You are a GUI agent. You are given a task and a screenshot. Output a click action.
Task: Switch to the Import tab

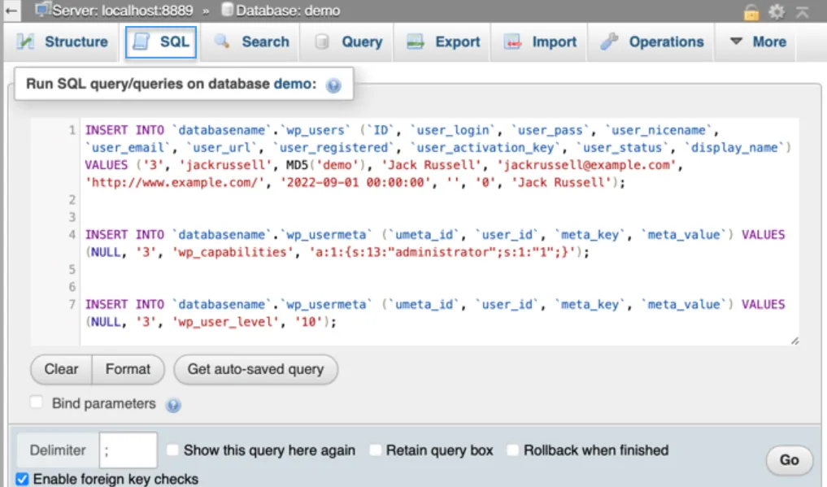pyautogui.click(x=540, y=41)
